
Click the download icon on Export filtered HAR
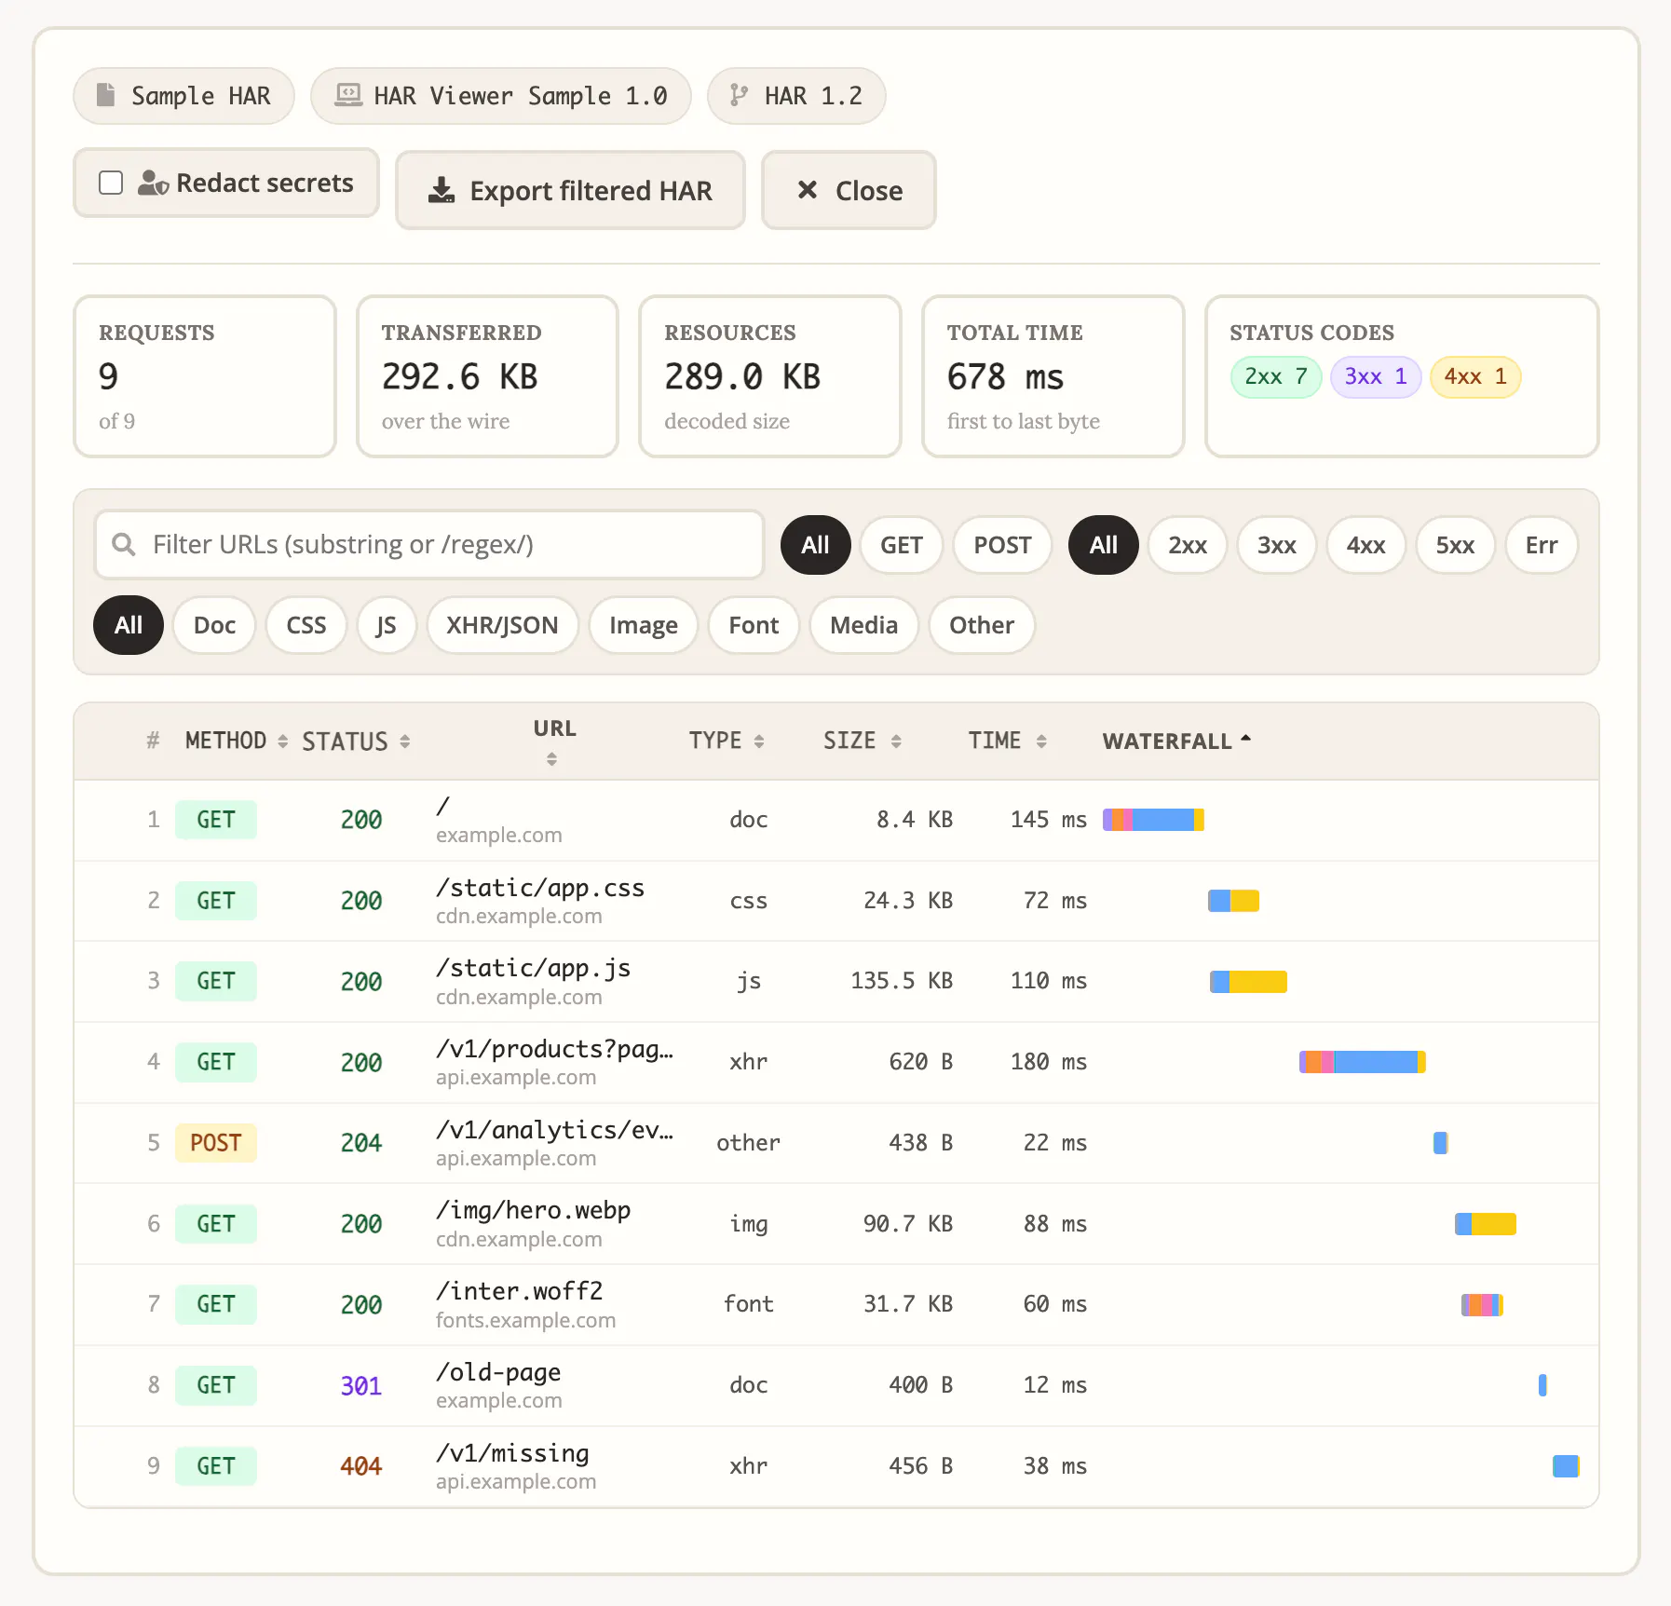pyautogui.click(x=442, y=190)
